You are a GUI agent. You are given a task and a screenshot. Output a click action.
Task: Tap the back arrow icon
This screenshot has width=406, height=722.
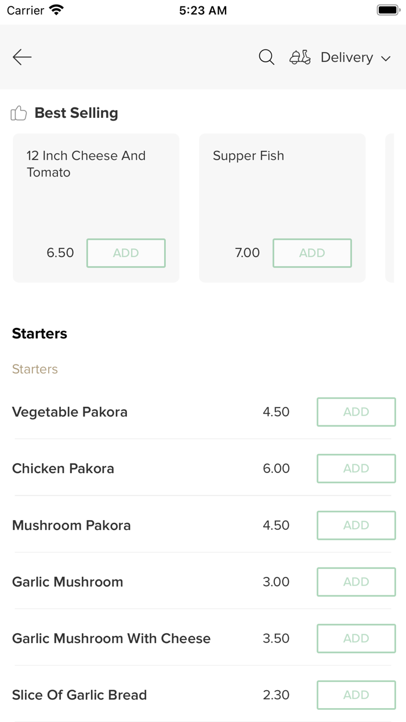pos(22,57)
